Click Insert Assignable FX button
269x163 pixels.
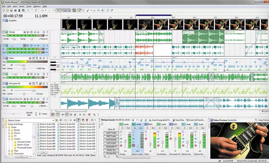[160, 120]
